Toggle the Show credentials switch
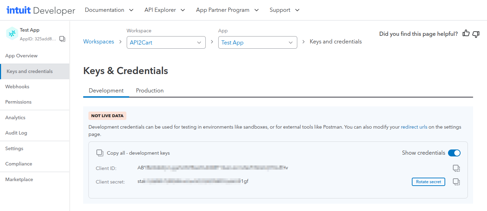 click(x=454, y=153)
